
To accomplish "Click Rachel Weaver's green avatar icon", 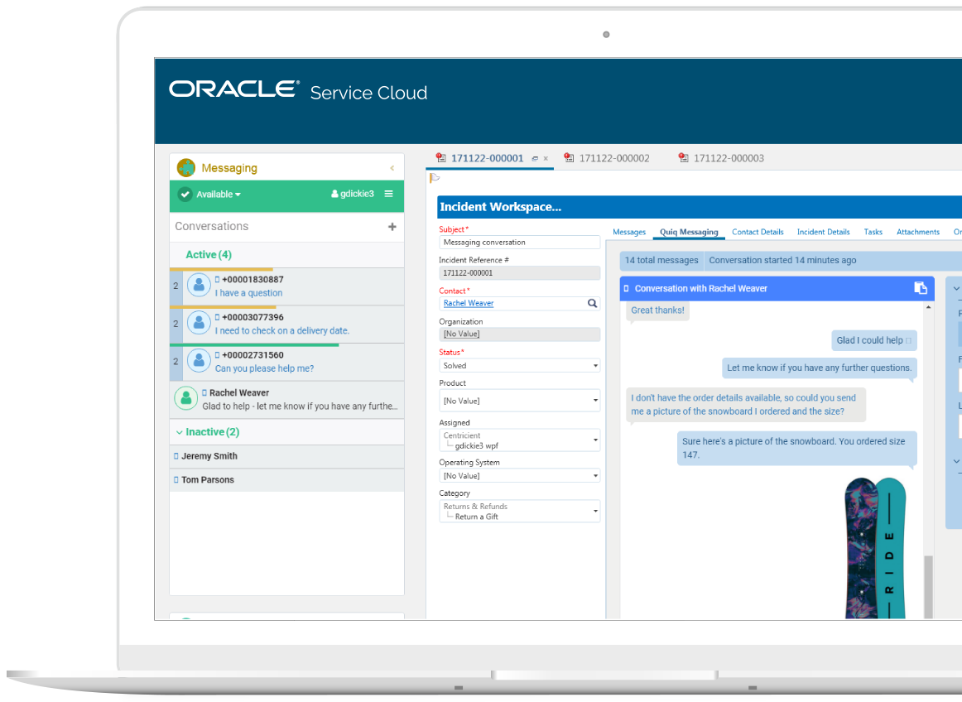I will 186,398.
